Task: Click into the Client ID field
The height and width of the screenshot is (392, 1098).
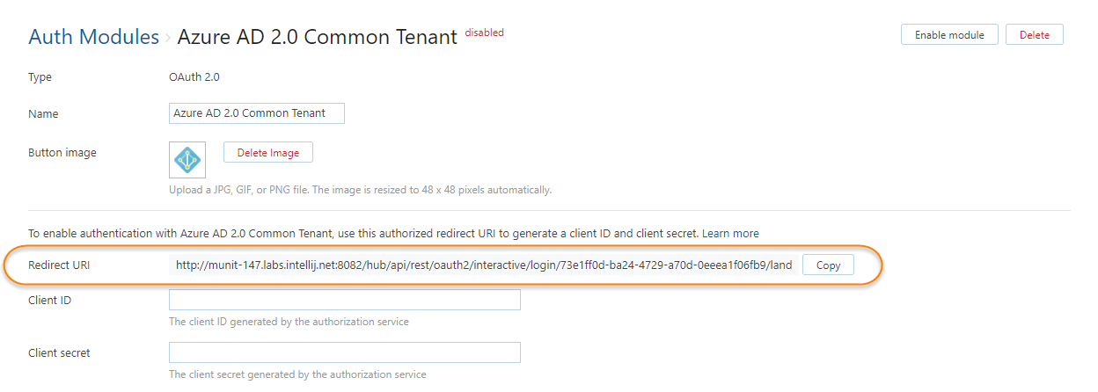Action: click(344, 300)
